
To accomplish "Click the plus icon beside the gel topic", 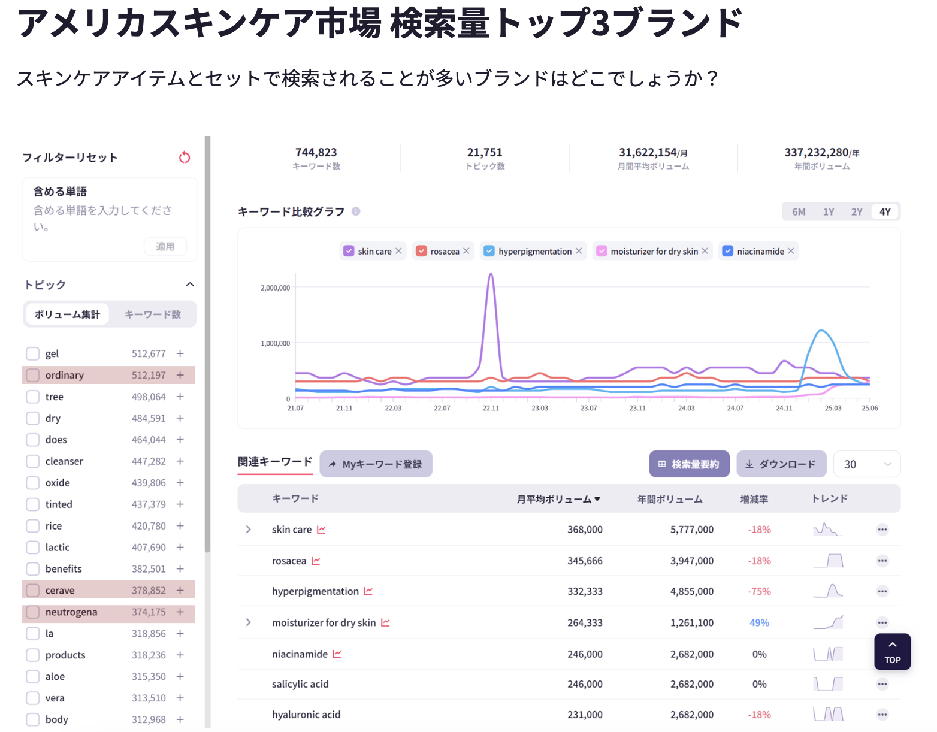I will (x=180, y=354).
